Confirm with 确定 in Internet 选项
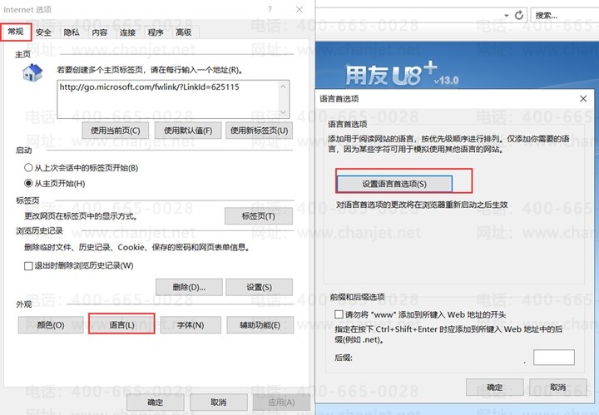The image size is (599, 415). point(156,402)
